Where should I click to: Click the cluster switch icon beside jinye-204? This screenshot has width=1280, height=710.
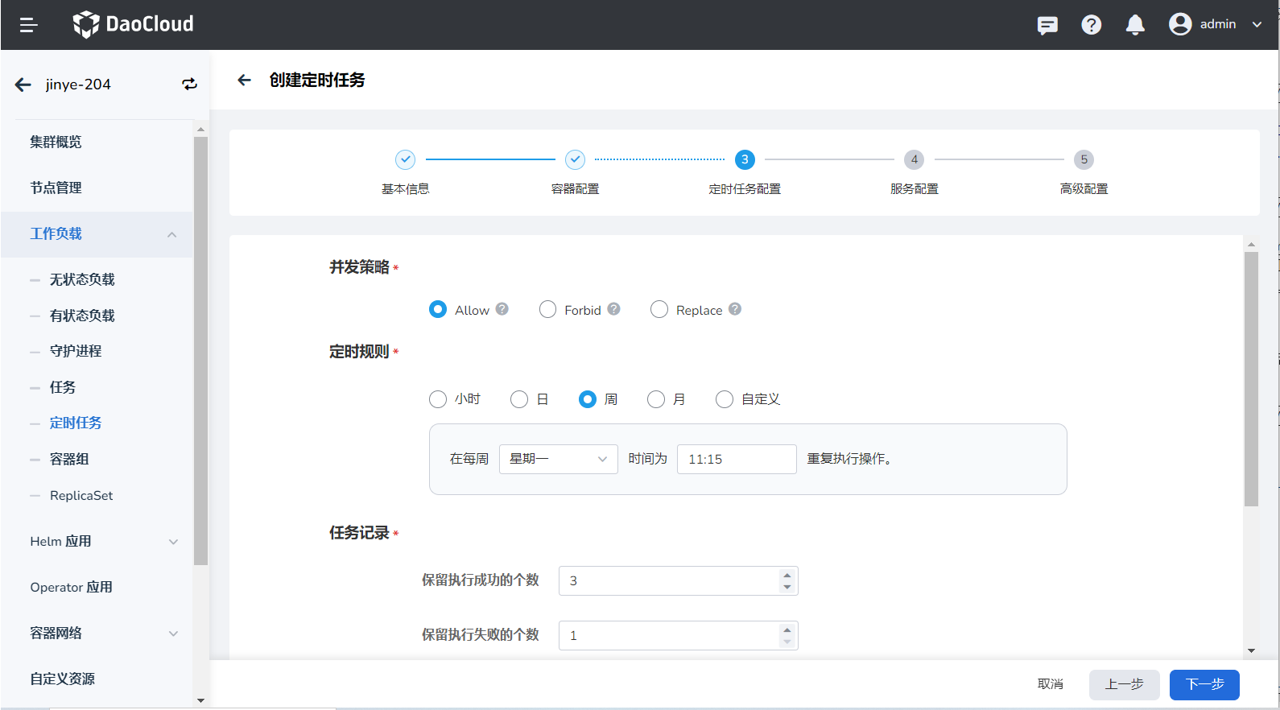(x=189, y=85)
